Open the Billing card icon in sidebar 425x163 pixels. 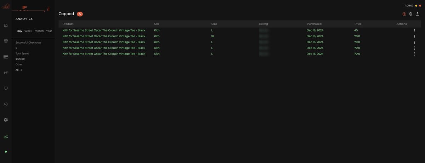tap(6, 57)
